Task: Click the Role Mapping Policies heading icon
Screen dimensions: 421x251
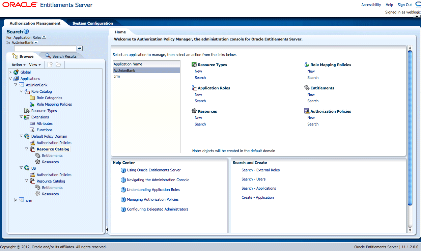Action: click(307, 64)
